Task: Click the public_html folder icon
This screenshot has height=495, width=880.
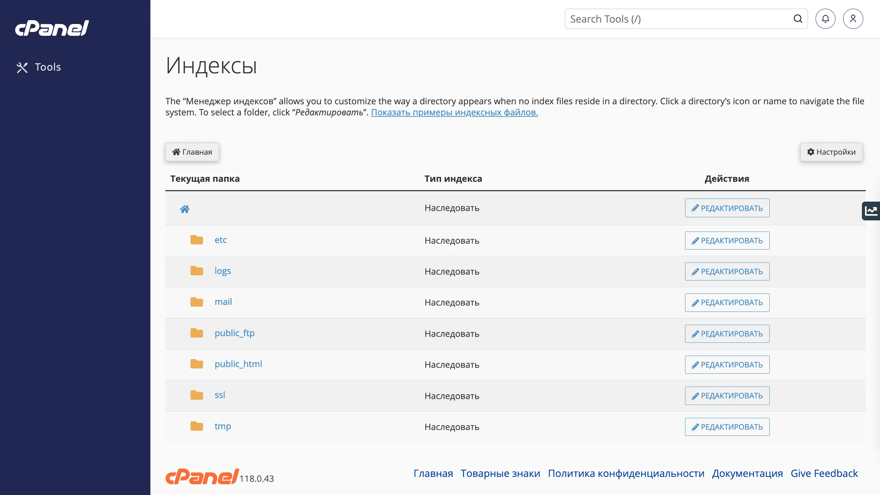Action: point(197,364)
